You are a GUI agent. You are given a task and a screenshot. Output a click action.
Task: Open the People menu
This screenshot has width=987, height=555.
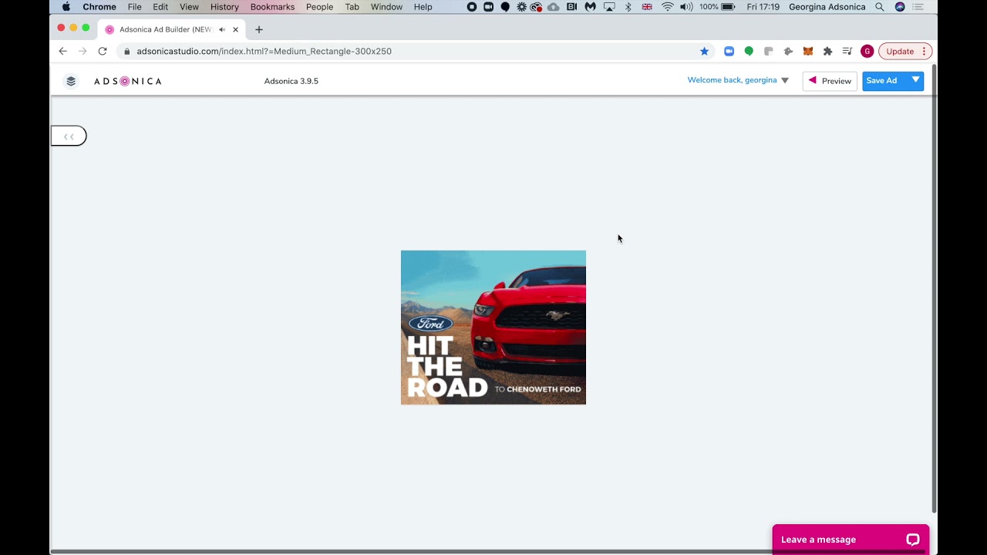(x=319, y=7)
